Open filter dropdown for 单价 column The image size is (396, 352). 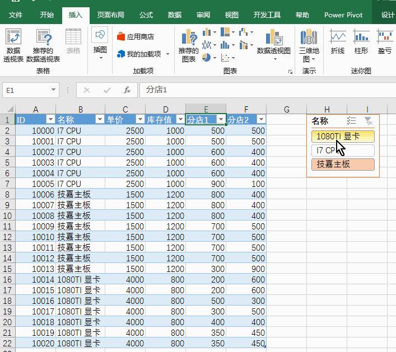[x=139, y=119]
